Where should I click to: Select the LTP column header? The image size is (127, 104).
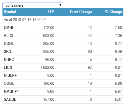(51, 12)
